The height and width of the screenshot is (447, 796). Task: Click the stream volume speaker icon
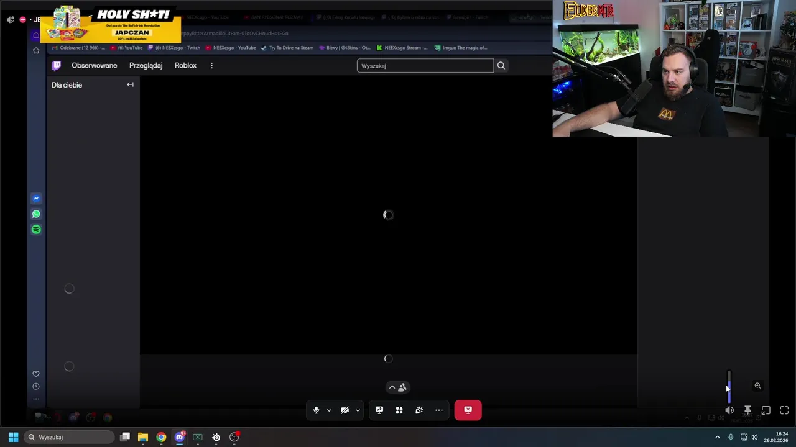[x=729, y=410]
